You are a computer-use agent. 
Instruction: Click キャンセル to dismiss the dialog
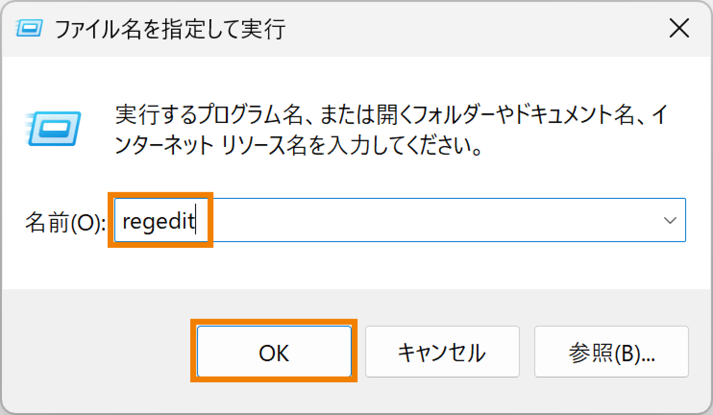pyautogui.click(x=442, y=352)
